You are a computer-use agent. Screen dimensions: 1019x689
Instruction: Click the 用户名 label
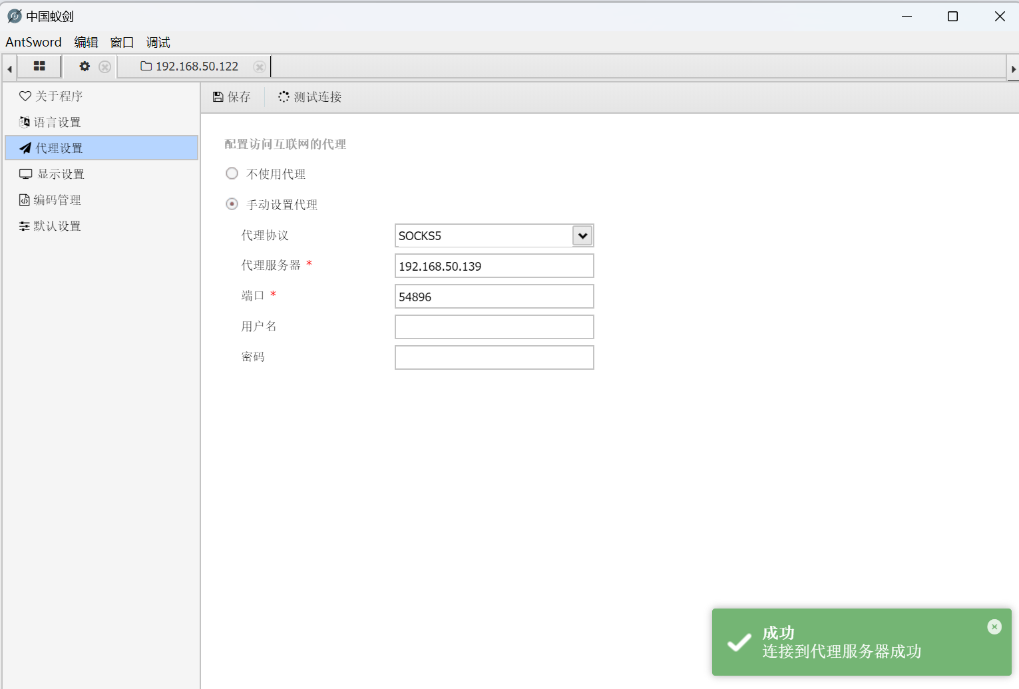point(259,327)
